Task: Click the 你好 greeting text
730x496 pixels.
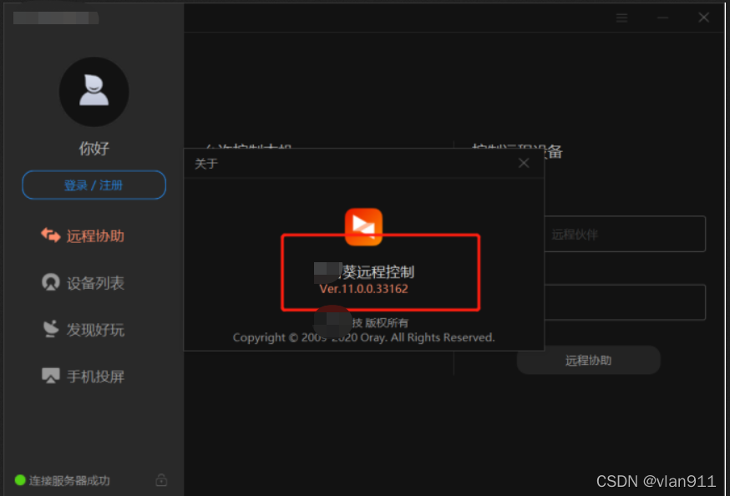Action: (94, 149)
